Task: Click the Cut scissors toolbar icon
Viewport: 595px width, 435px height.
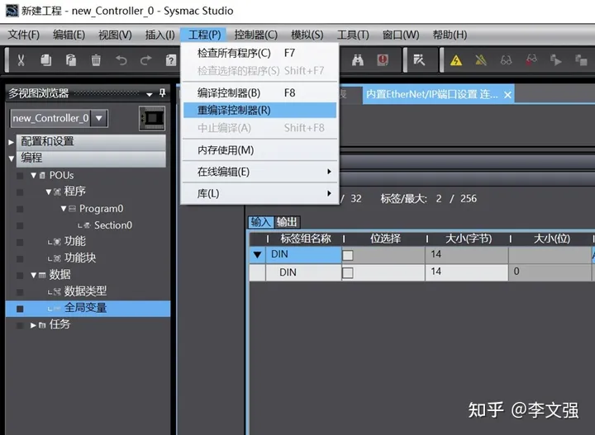Action: coord(21,60)
